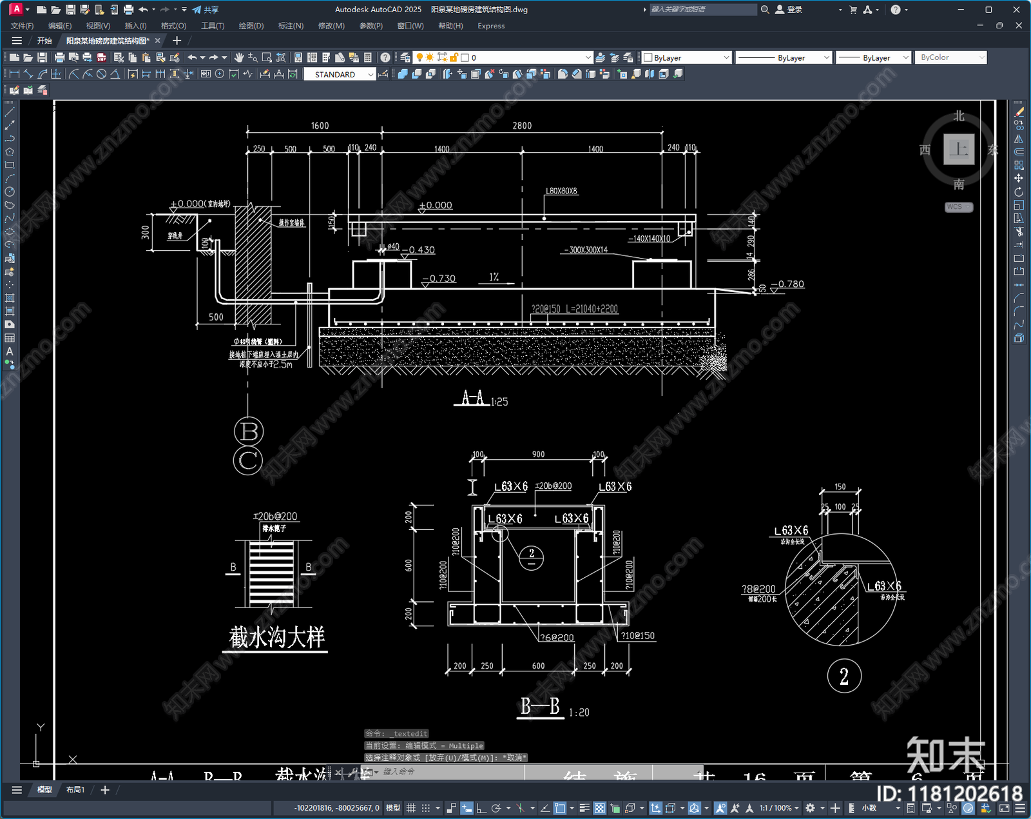
Task: Open Layer Properties Manager
Action: point(405,57)
